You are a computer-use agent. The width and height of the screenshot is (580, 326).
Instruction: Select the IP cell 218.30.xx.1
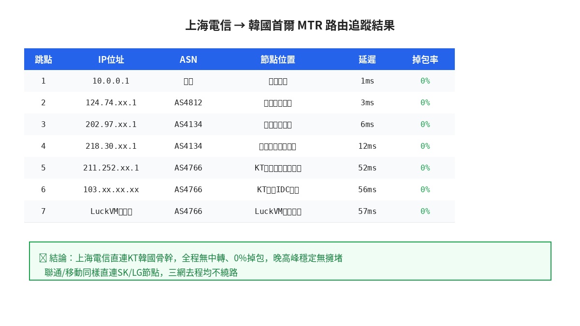pos(111,146)
